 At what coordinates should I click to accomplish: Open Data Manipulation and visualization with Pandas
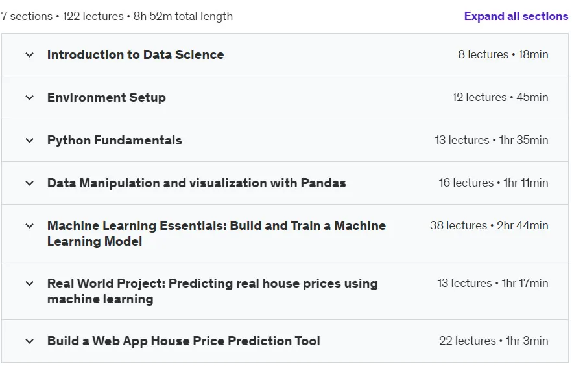pos(197,183)
